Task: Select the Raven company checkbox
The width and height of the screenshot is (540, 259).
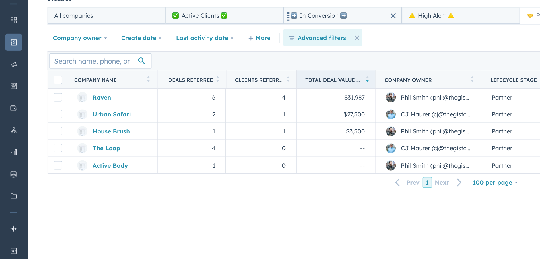Action: tap(58, 97)
